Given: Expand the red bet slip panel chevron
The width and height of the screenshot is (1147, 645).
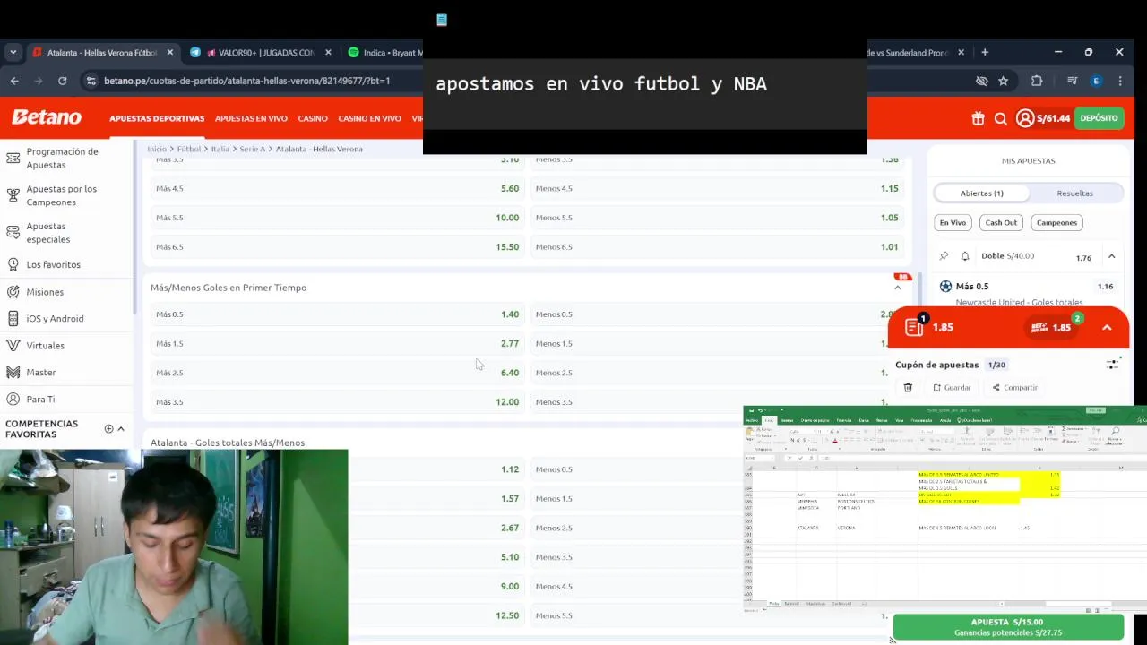Looking at the screenshot, I should click(x=1107, y=327).
